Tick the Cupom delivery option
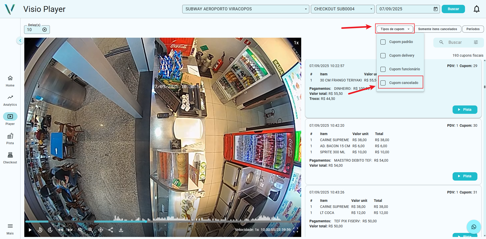Image resolution: width=486 pixels, height=239 pixels. click(383, 56)
